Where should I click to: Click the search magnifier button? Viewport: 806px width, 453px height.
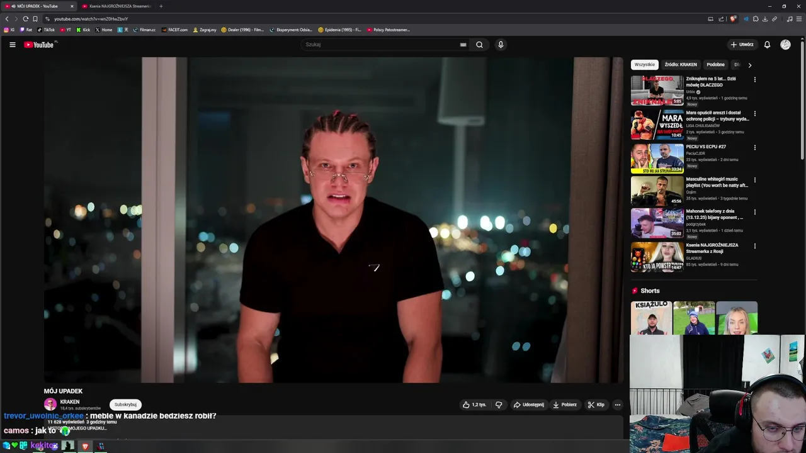[x=479, y=45]
